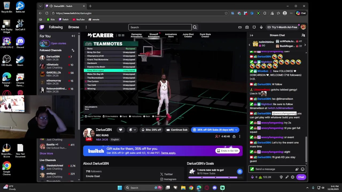Open the Following tab

click(56, 27)
